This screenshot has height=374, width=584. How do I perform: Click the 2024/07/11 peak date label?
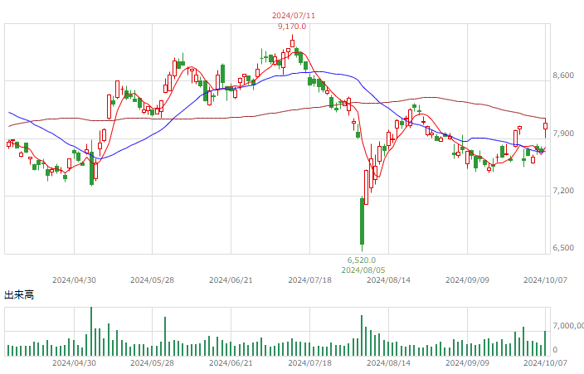click(294, 16)
